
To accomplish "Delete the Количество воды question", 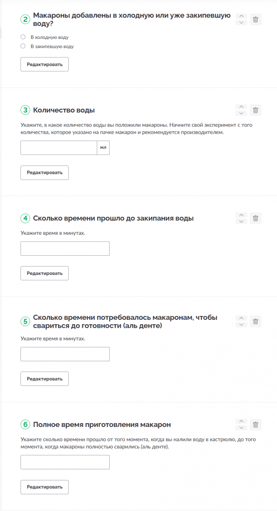I will tap(255, 110).
